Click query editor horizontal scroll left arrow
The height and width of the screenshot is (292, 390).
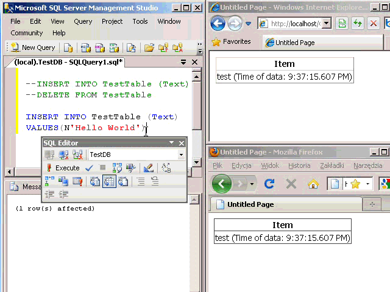[x=9, y=172]
